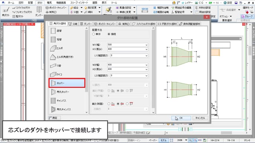255x143 pixels.
Task: Toggle the グループ selection mode button
Action: (247, 16)
